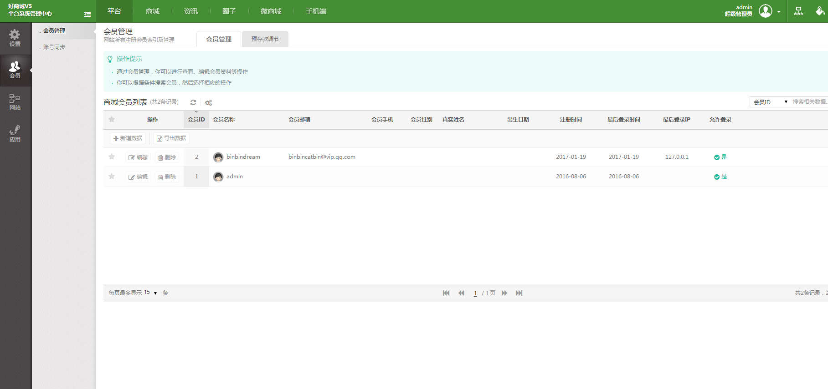Open the sitemap icon in top bar
Viewport: 828px width, 389px height.
pos(798,11)
